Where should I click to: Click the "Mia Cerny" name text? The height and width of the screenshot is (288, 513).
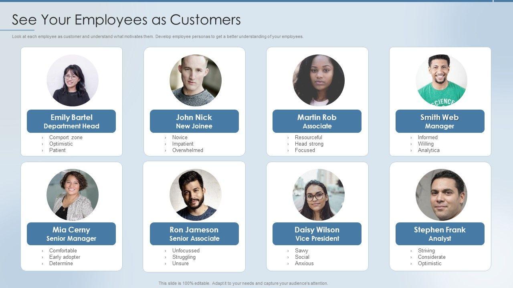pos(71,230)
